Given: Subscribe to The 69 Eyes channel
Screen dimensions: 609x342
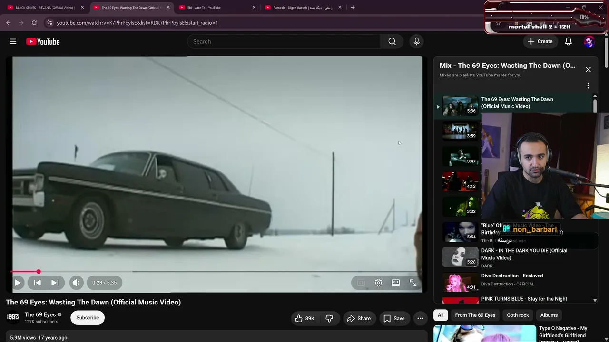Looking at the screenshot, I should (88, 317).
